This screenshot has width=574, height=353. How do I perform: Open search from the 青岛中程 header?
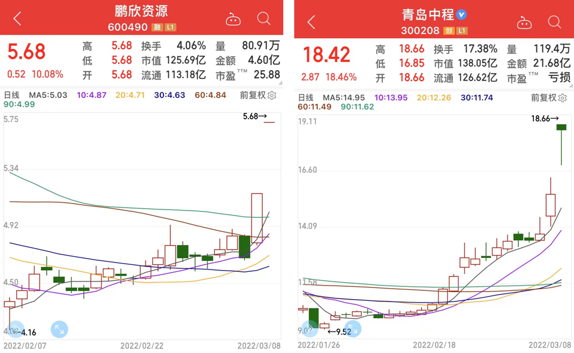pyautogui.click(x=554, y=22)
